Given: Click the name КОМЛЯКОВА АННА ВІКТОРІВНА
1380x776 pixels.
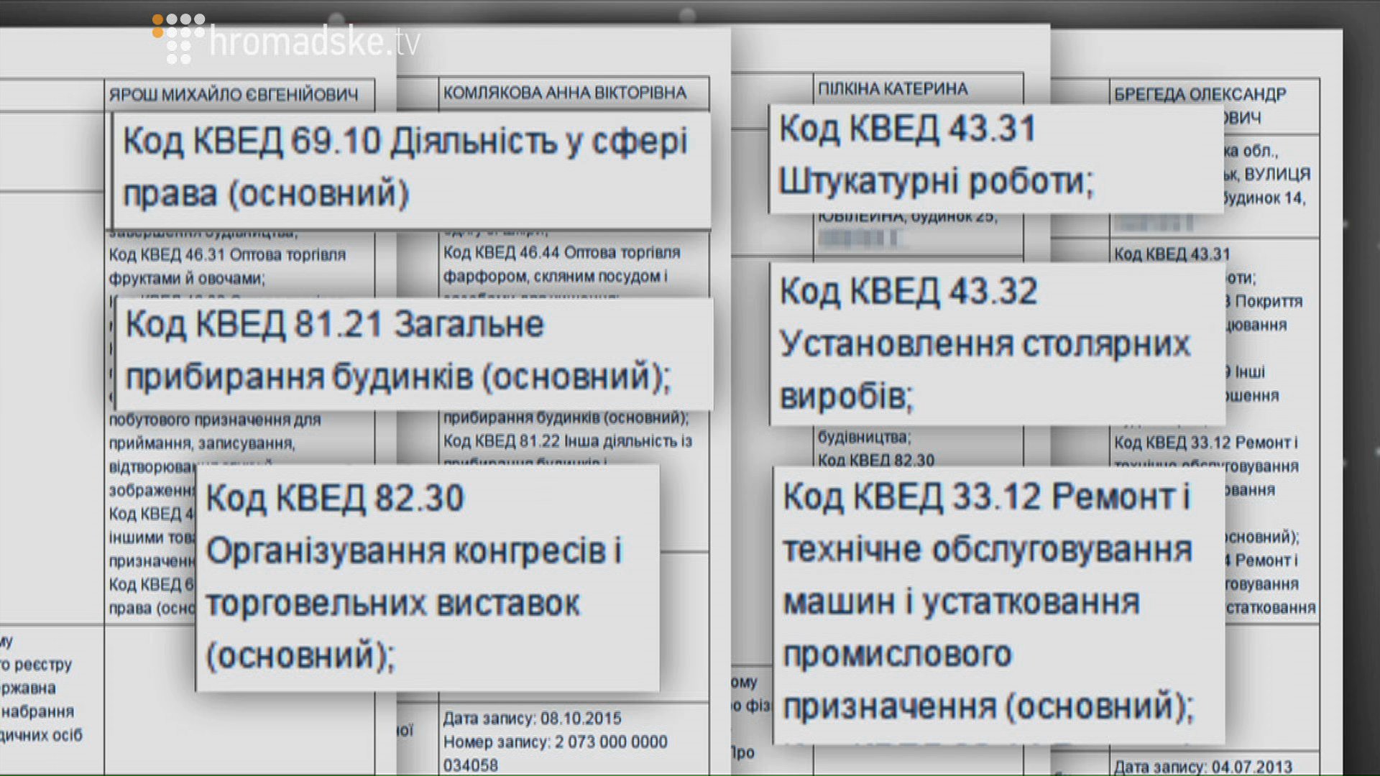Looking at the screenshot, I should coord(565,93).
